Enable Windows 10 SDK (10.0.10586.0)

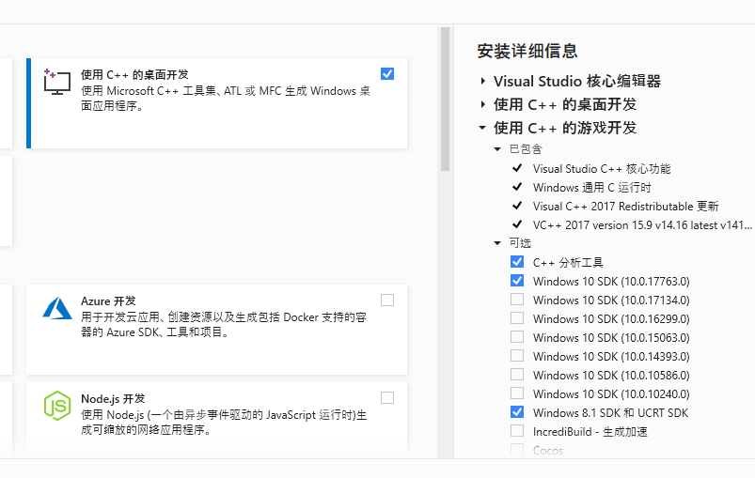[517, 374]
